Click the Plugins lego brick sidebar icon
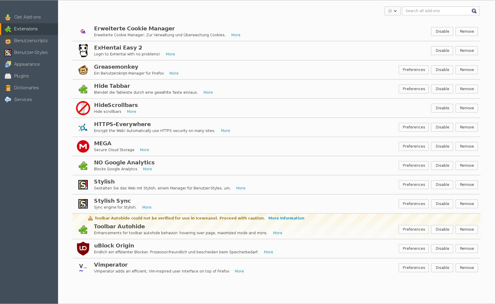This screenshot has width=495, height=304. click(8, 76)
